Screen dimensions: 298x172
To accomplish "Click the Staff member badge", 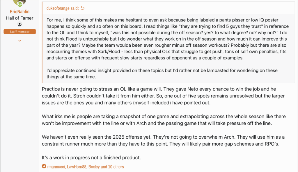I will click(x=19, y=32).
